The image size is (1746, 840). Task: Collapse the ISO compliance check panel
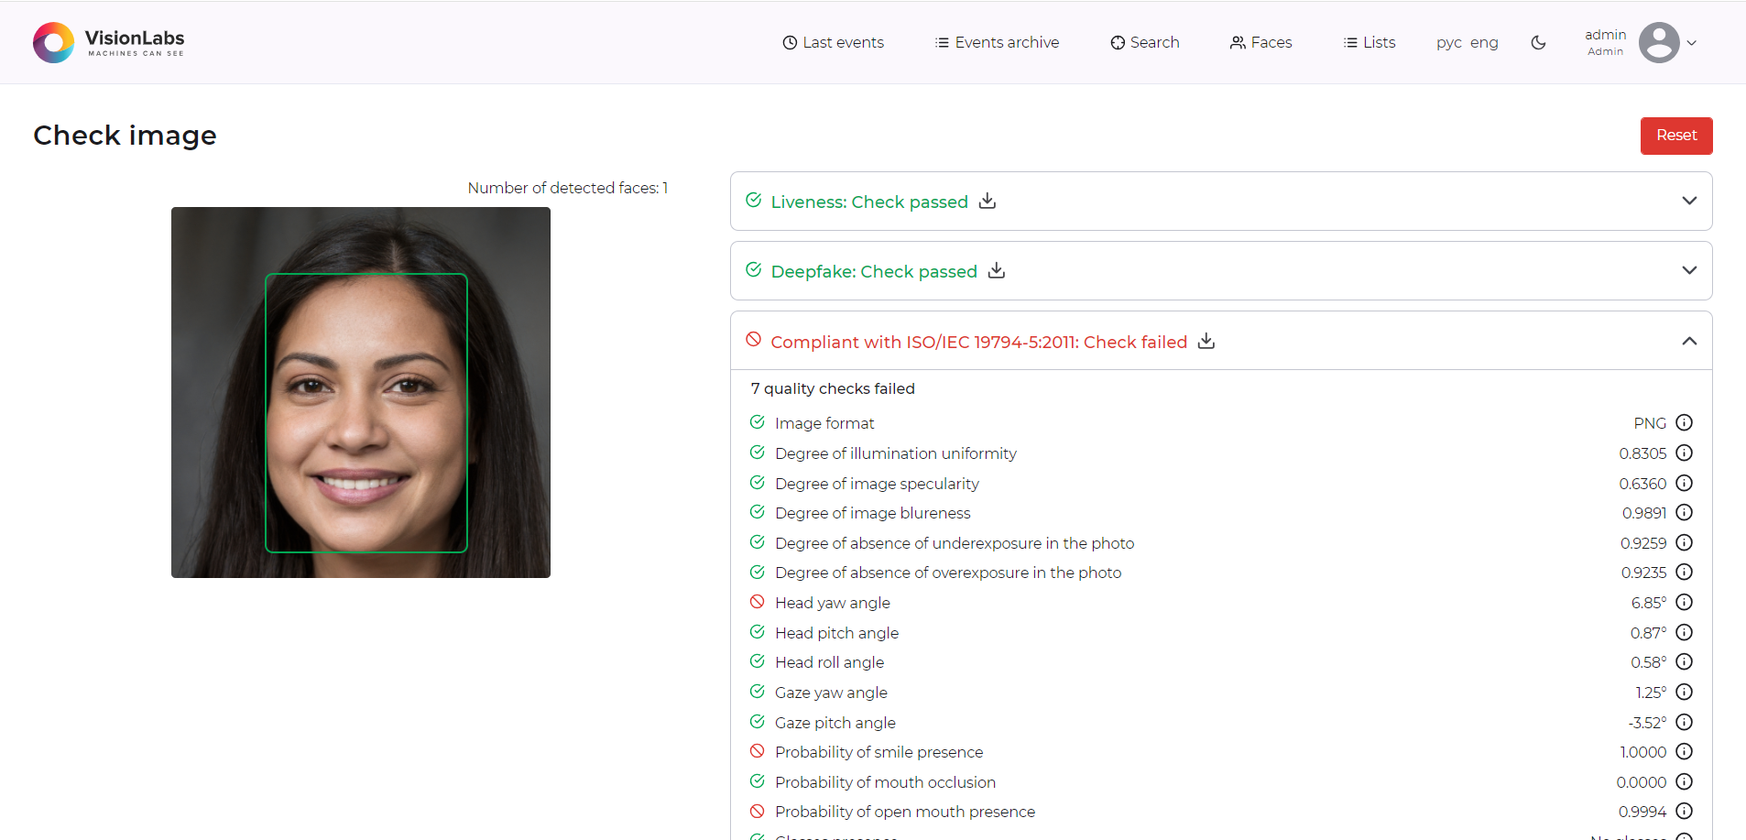(x=1689, y=340)
